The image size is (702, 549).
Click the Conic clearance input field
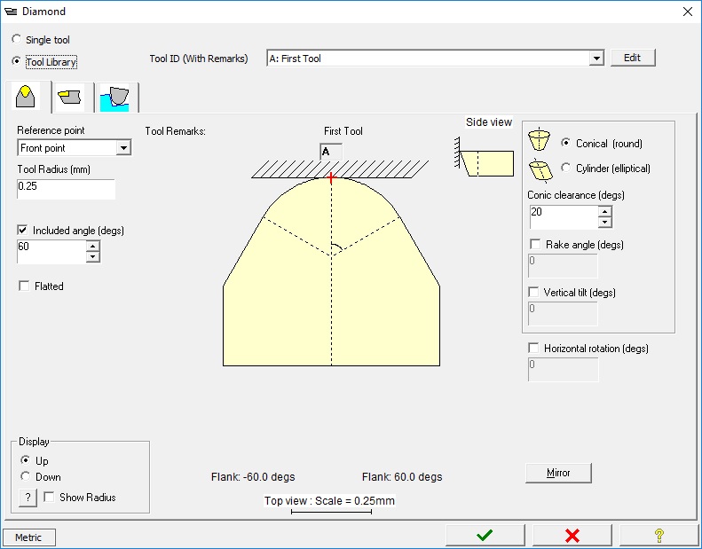point(564,217)
